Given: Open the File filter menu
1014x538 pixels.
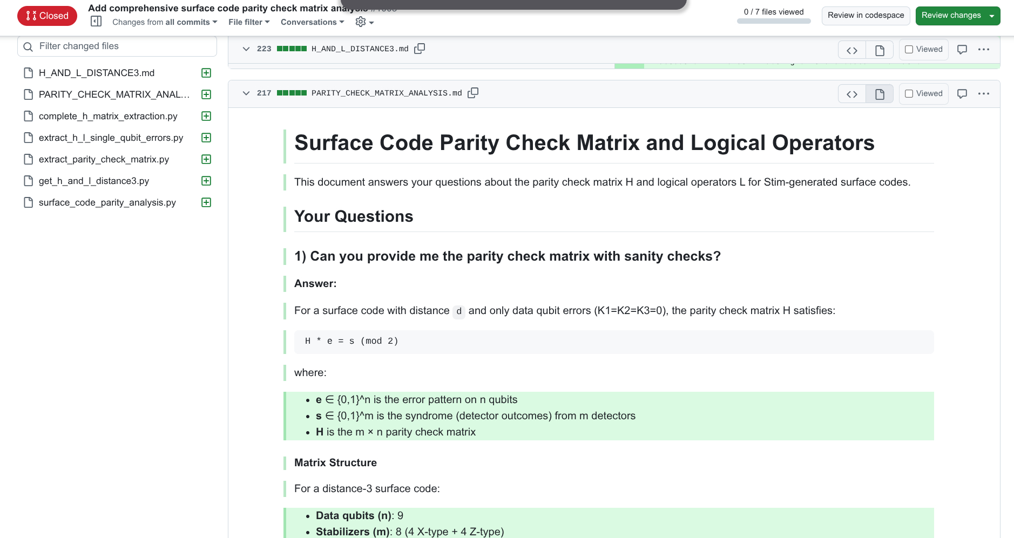Looking at the screenshot, I should pos(248,22).
